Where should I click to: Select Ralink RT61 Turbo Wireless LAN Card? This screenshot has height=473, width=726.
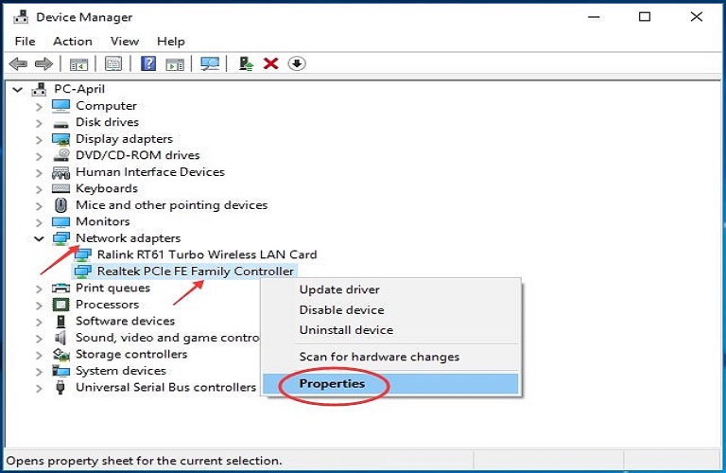(x=206, y=254)
